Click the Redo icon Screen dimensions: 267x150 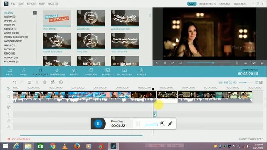[x=22, y=82]
